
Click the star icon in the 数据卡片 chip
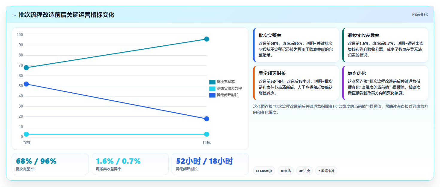point(319,171)
